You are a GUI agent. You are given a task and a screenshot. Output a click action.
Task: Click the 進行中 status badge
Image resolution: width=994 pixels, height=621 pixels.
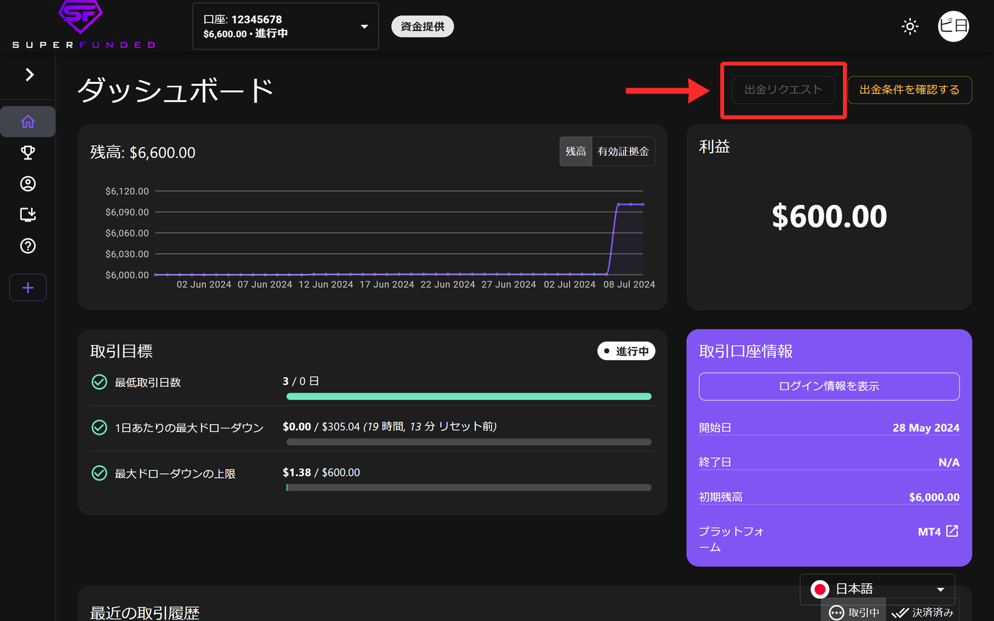(x=626, y=351)
